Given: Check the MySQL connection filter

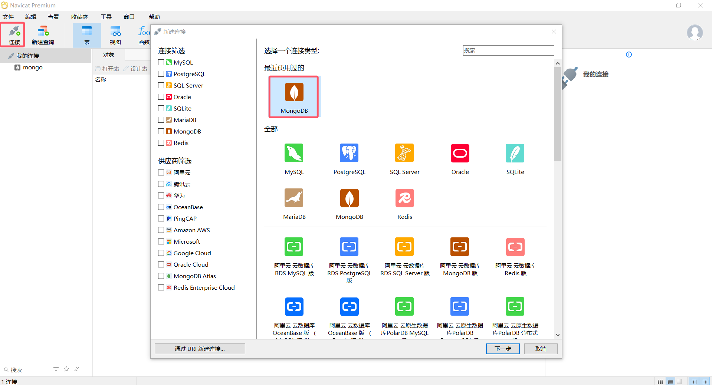Looking at the screenshot, I should 161,62.
